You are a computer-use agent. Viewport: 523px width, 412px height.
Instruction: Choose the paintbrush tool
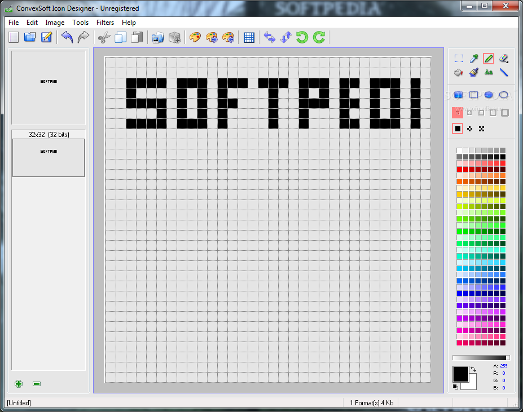474,72
